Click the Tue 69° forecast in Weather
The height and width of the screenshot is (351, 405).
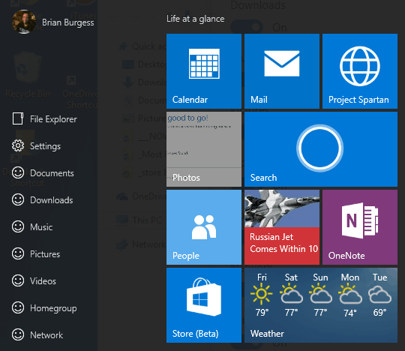click(x=379, y=295)
